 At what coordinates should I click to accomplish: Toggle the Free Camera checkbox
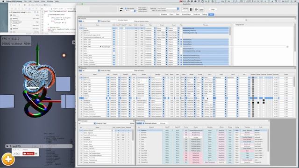coord(137,8)
